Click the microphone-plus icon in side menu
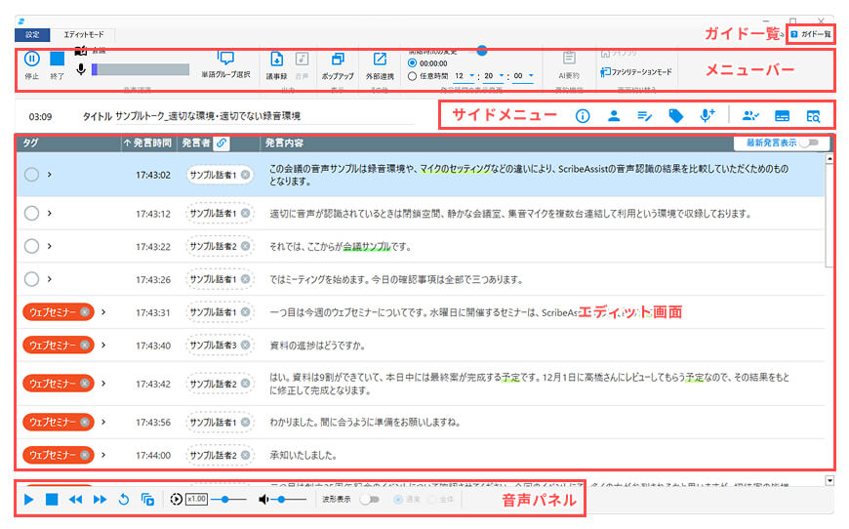This screenshot has width=849, height=529. click(707, 115)
